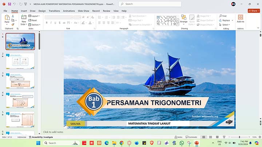Screen dimensions: 262x147
Task: Open File Explorer from the taskbar
Action: click(x=114, y=143)
